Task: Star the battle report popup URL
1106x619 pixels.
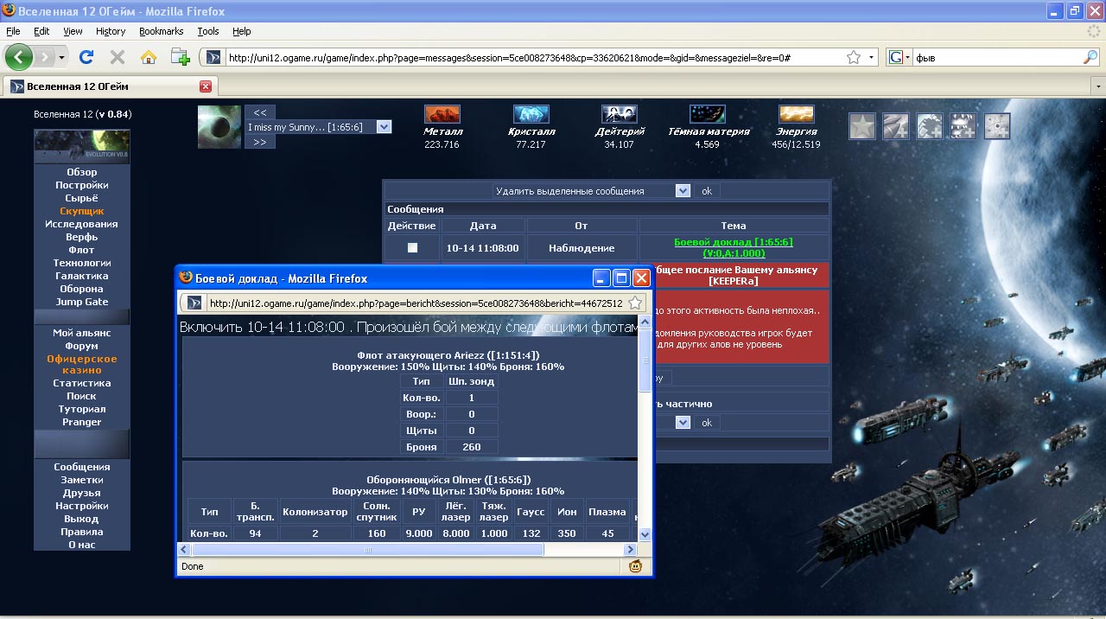Action: (x=634, y=303)
